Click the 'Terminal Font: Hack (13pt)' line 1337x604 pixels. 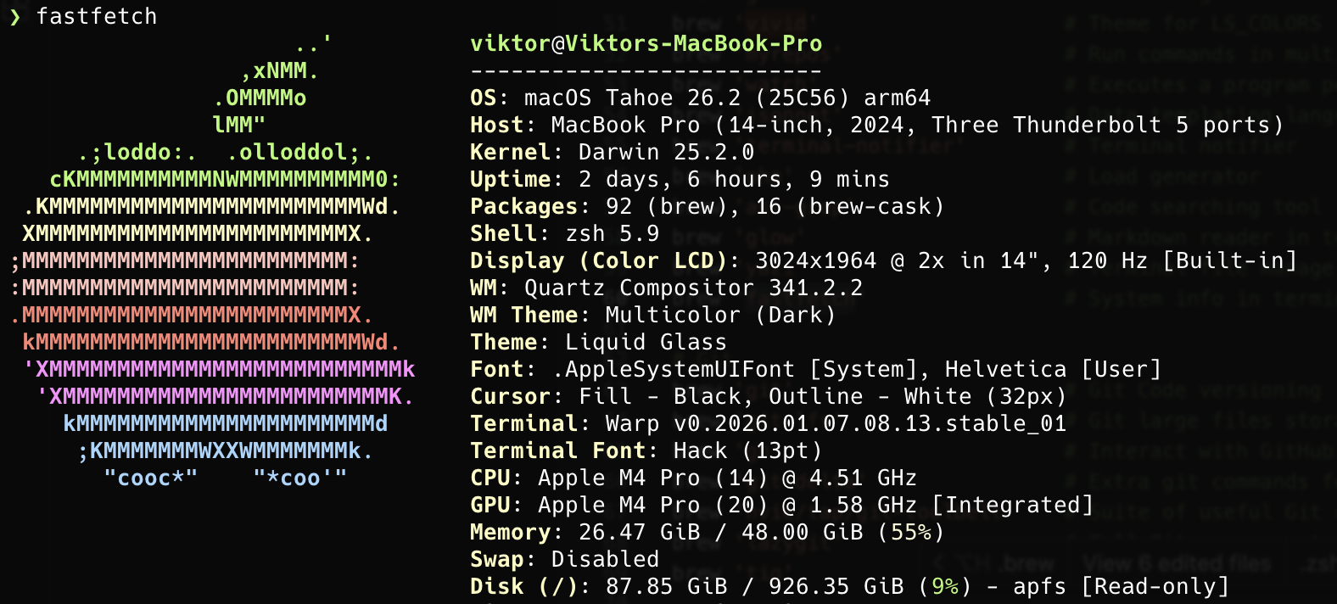click(646, 450)
